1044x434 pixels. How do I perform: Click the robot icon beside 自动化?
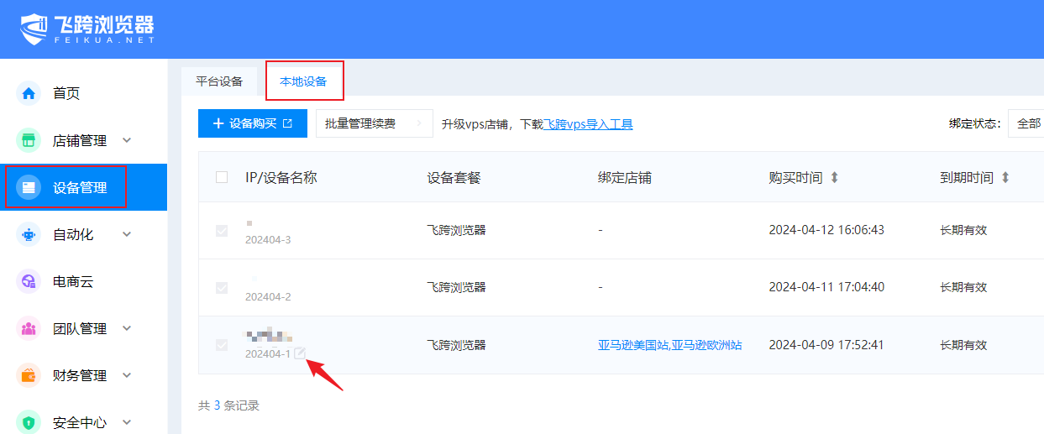point(29,235)
